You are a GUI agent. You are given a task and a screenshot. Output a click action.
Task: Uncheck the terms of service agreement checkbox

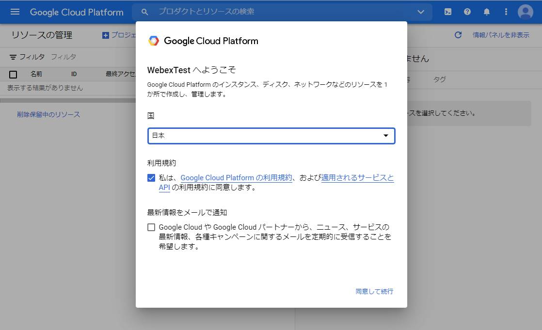(152, 178)
